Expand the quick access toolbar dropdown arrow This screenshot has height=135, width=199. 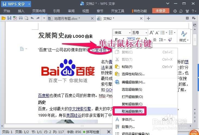(x=44, y=18)
